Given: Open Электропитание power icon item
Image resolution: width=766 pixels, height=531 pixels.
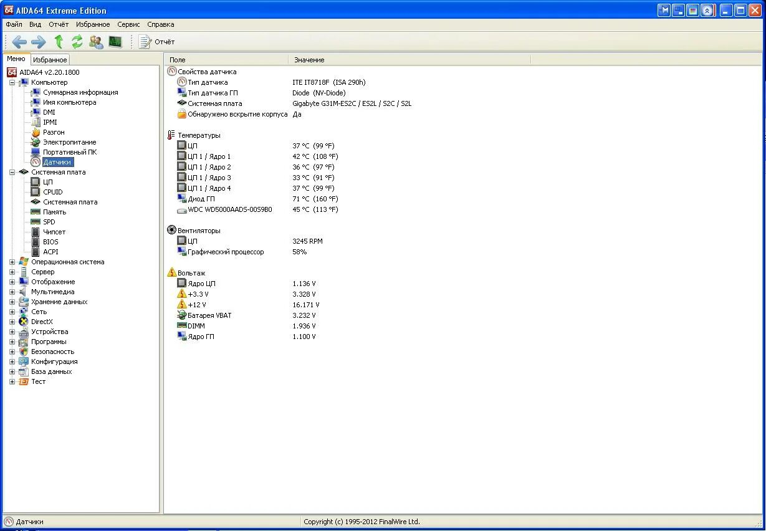Looking at the screenshot, I should [x=36, y=142].
